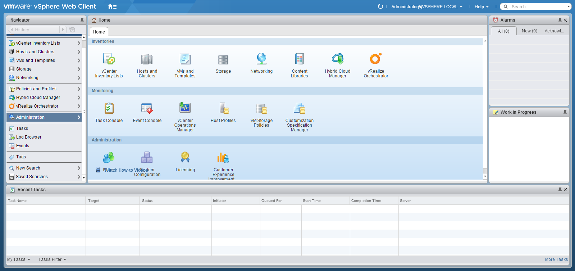
Task: Sort by Completion Time column header
Action: pos(374,201)
